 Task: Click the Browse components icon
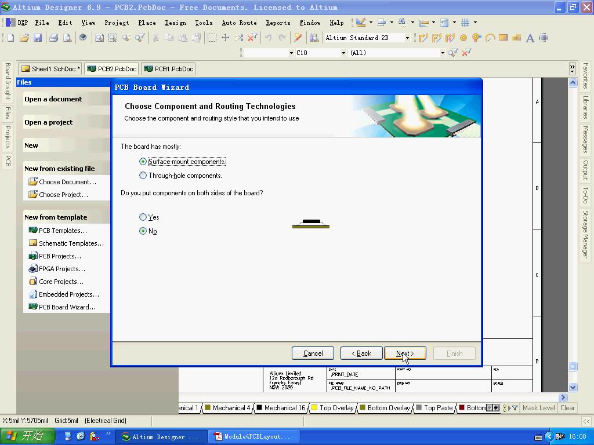(314, 38)
